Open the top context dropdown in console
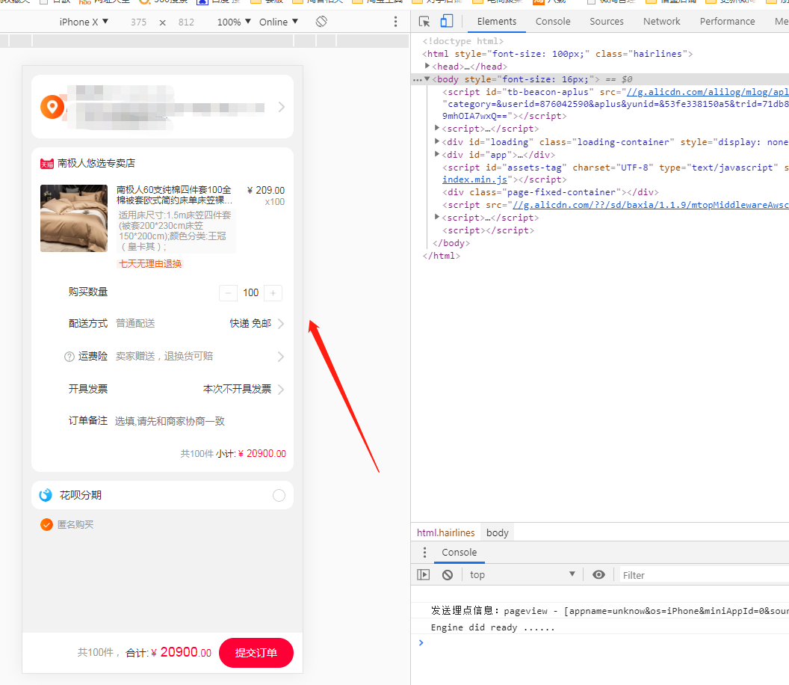789x685 pixels. pos(522,574)
